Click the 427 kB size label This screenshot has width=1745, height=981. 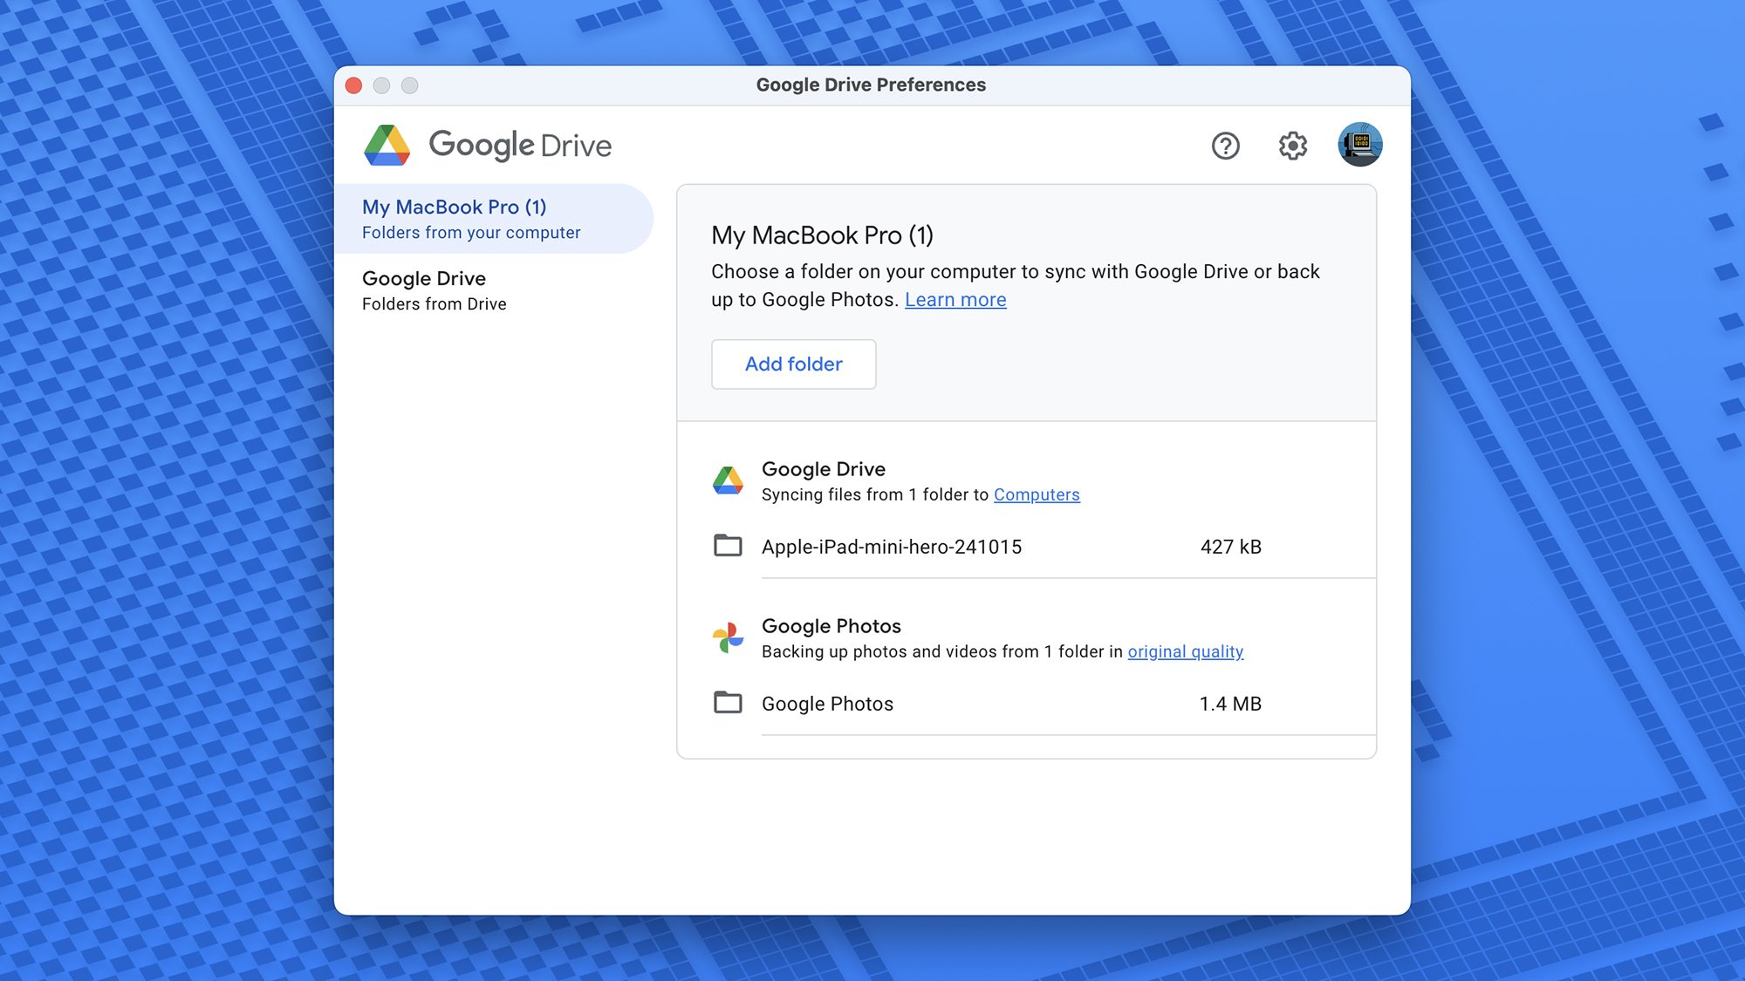pyautogui.click(x=1230, y=548)
